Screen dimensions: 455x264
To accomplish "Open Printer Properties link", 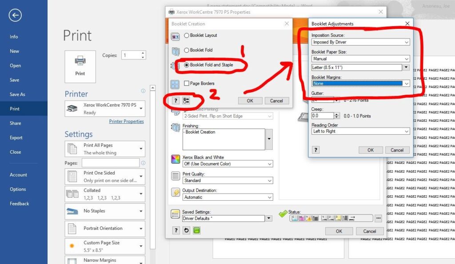I will pyautogui.click(x=126, y=121).
